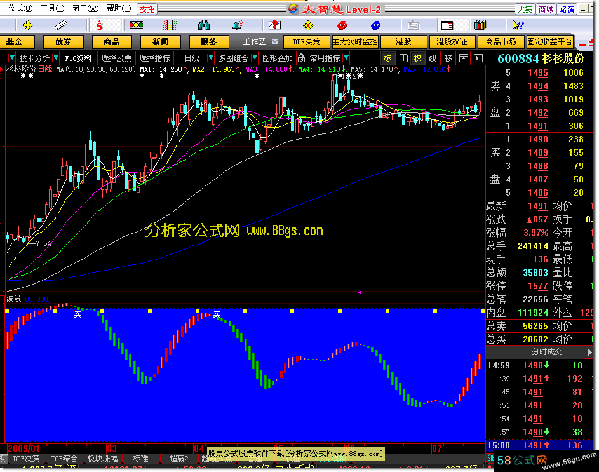Switch to the TOP综合 bottom tab
Viewport: 599px width, 472px height.
pyautogui.click(x=64, y=458)
